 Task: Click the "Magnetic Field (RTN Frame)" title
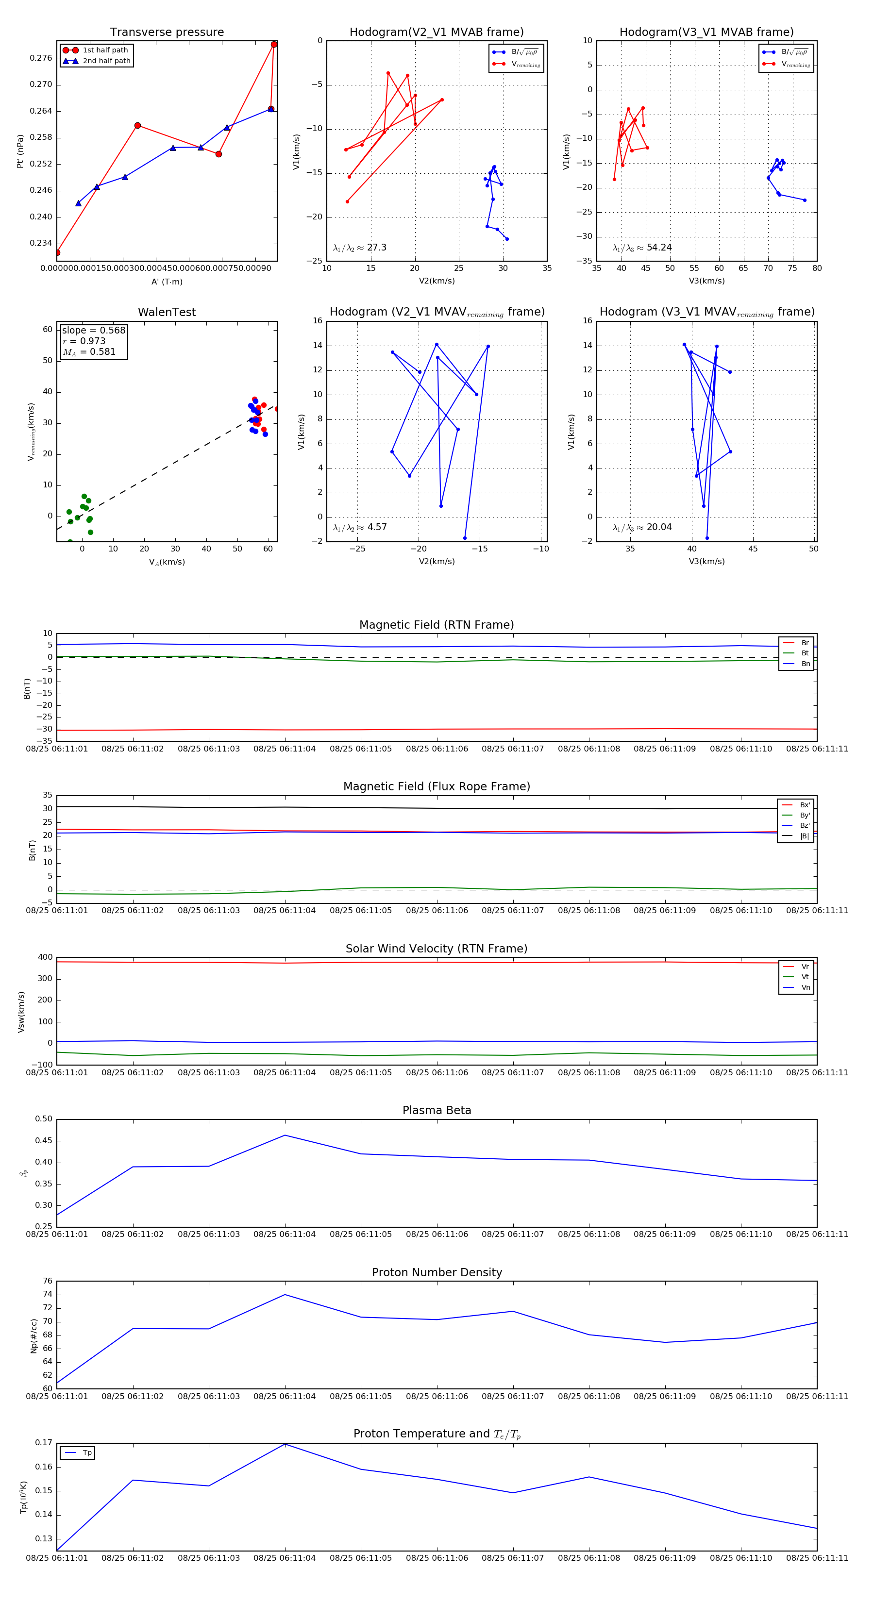pos(437,625)
